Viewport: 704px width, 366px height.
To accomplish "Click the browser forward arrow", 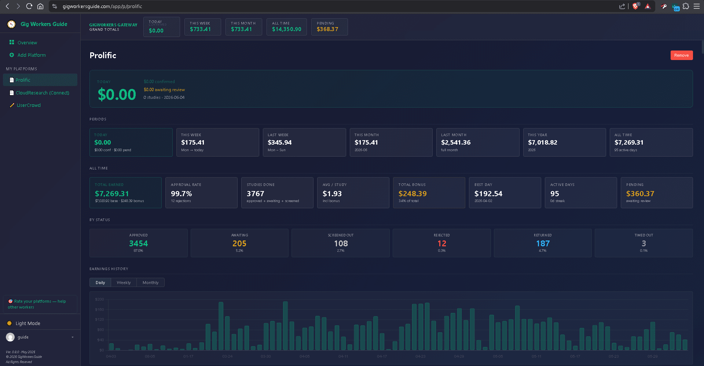I will [18, 6].
